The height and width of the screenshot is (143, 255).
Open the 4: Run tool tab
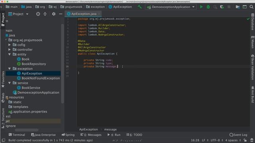click(x=114, y=135)
